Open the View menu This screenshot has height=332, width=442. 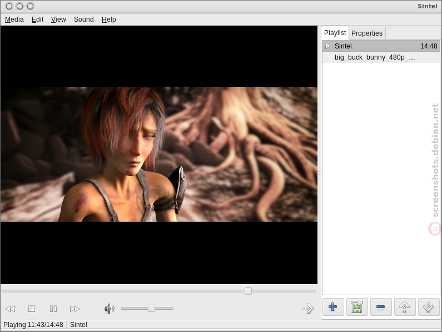click(58, 19)
